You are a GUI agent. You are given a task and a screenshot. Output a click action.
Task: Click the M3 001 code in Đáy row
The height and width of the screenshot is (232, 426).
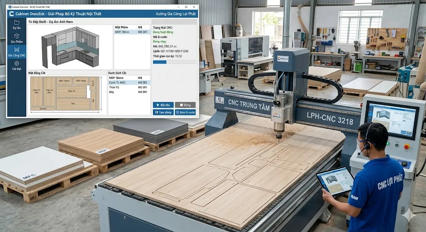143,92
